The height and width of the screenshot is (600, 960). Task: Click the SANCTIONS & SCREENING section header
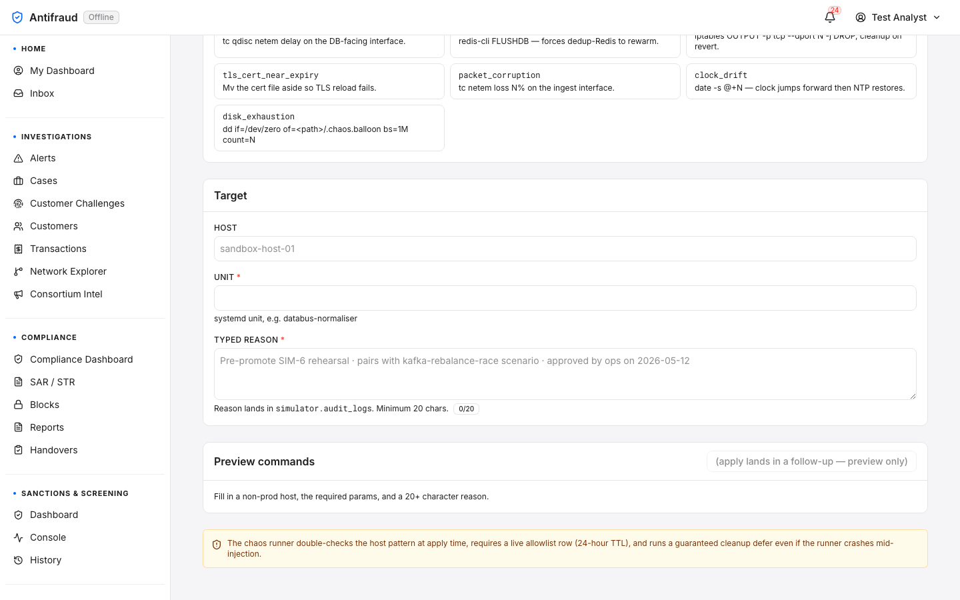pyautogui.click(x=75, y=493)
